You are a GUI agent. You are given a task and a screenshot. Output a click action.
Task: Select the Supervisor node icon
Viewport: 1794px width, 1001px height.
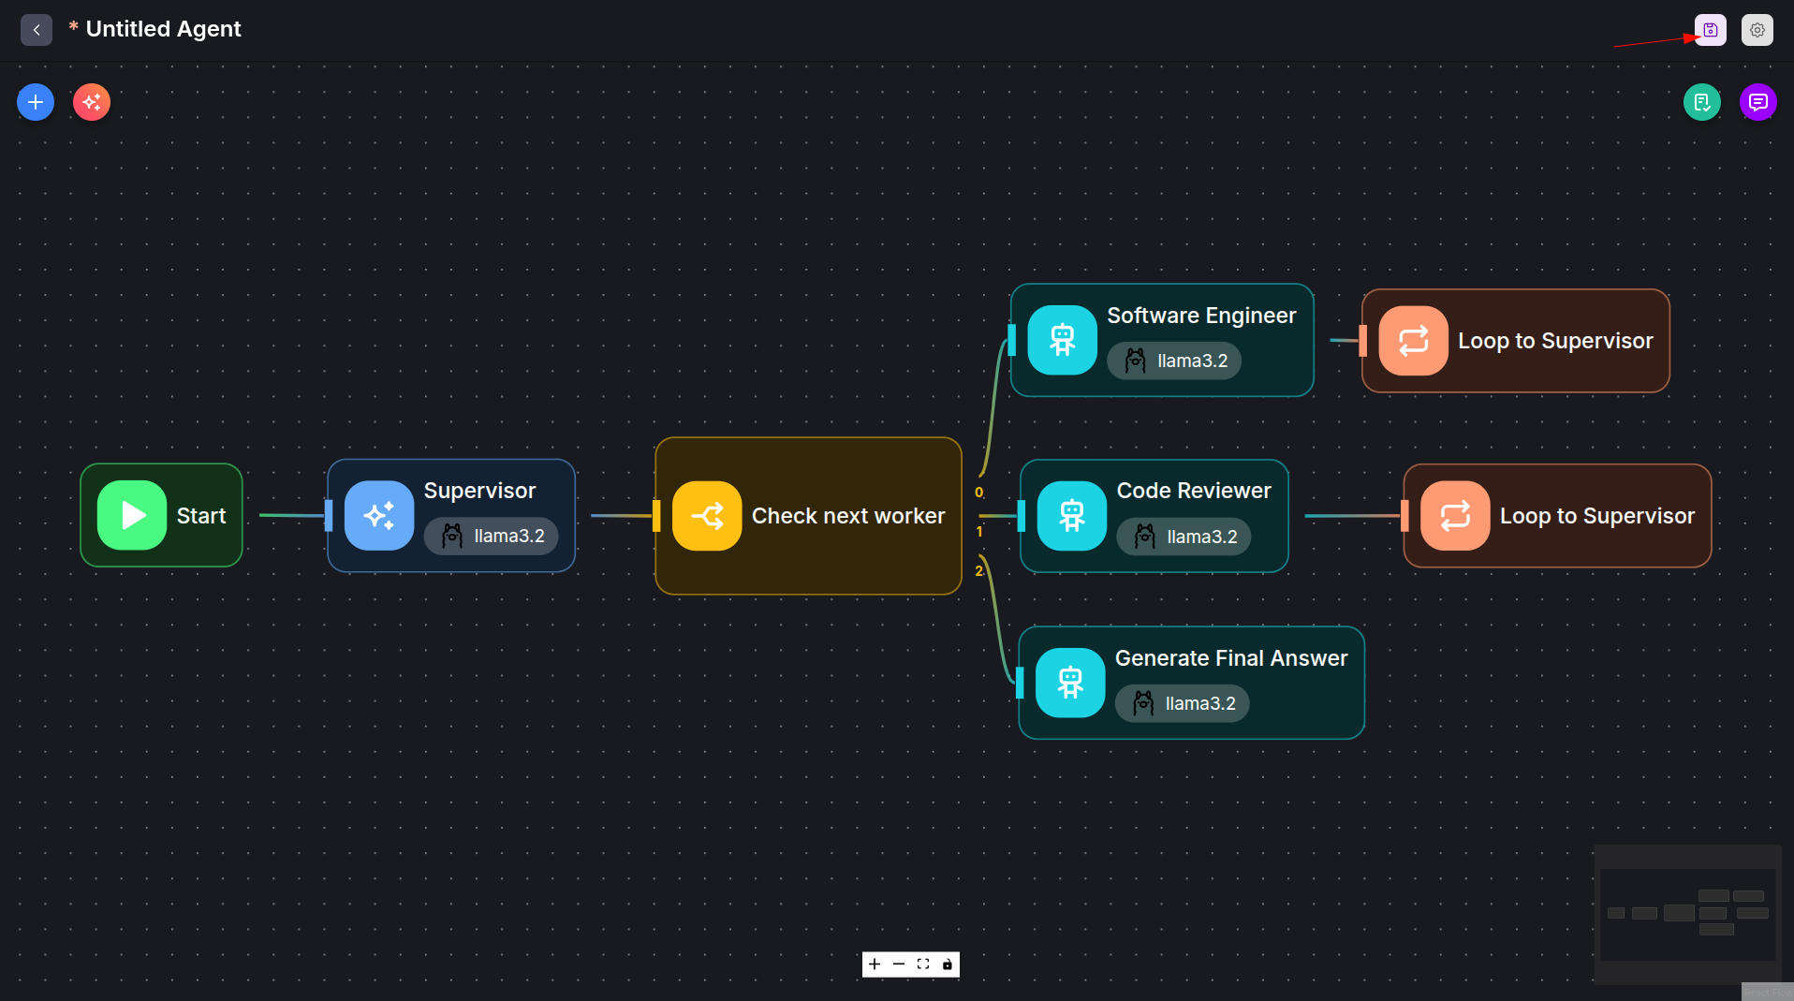pos(379,515)
